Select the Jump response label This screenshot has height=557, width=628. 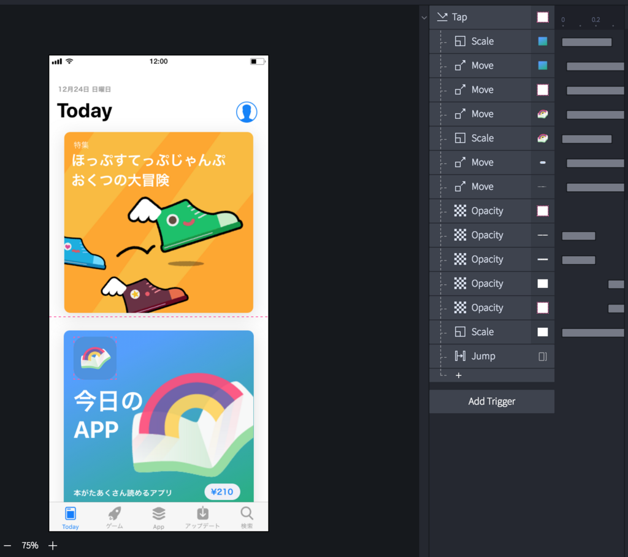tap(483, 356)
